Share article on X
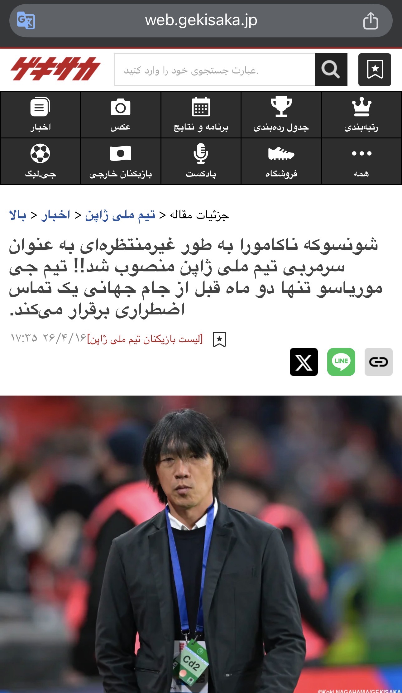 [x=304, y=362]
